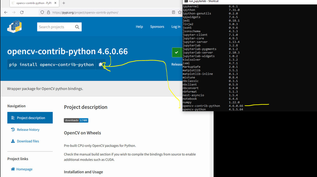317x177 pixels.
Task: Click the Log in link
Action: click(176, 27)
